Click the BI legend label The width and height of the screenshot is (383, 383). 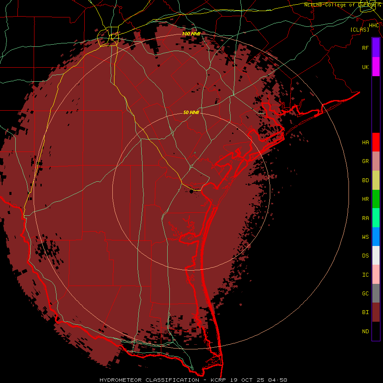click(365, 312)
